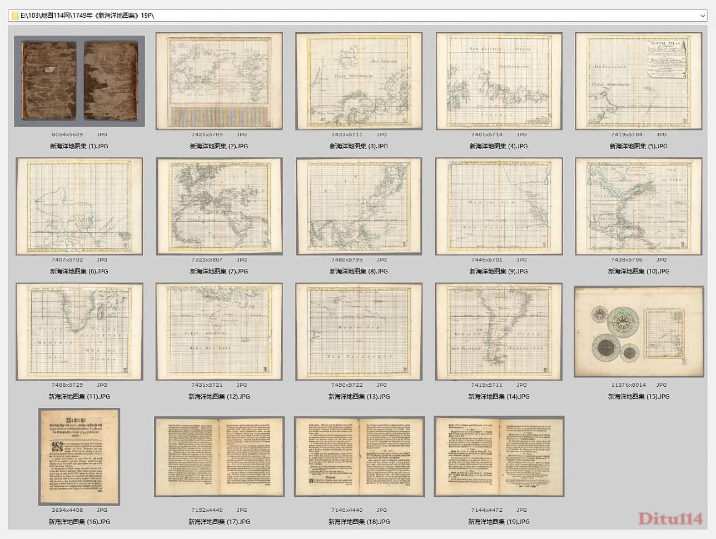Select the map thumbnail 新海洋地图集 (6)

[x=79, y=207]
